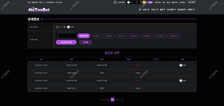The height and width of the screenshot is (106, 224).
Task: Click the MeTooBet logo
Action: (x=39, y=10)
